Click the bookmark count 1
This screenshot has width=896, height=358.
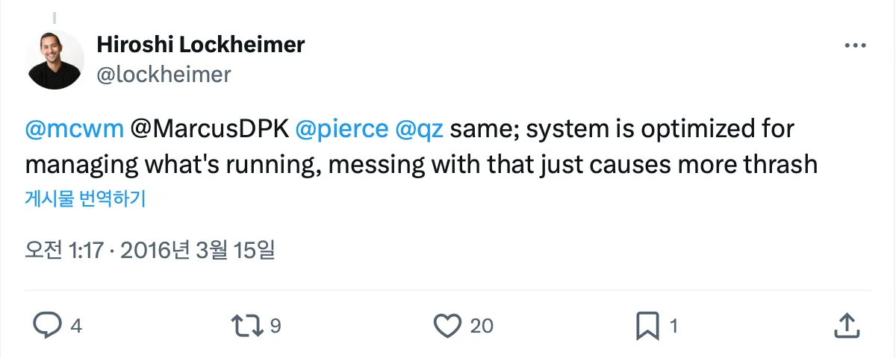[x=673, y=326]
